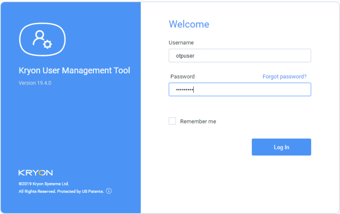Click the Username label

(181, 42)
